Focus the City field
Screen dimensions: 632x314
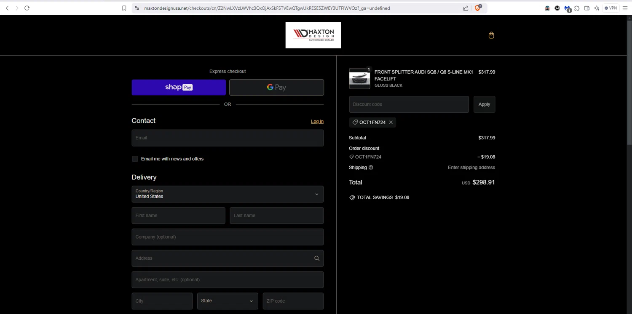coord(162,301)
